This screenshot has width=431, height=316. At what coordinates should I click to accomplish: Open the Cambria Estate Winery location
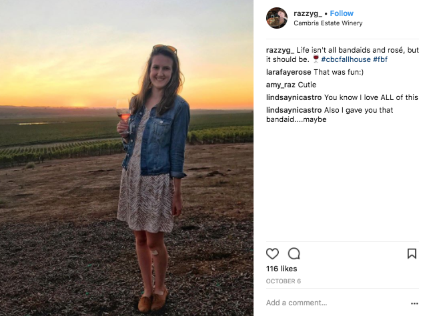click(x=328, y=23)
